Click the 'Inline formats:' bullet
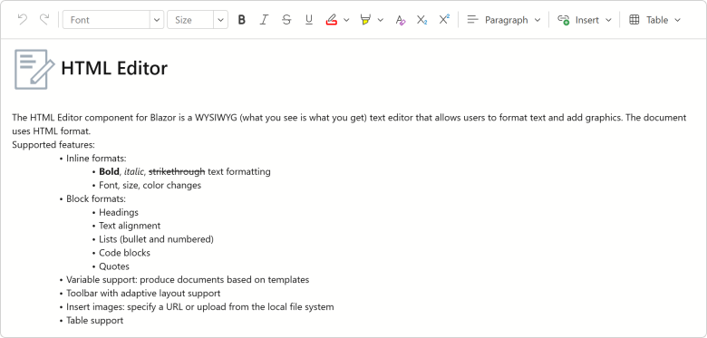 (96, 159)
